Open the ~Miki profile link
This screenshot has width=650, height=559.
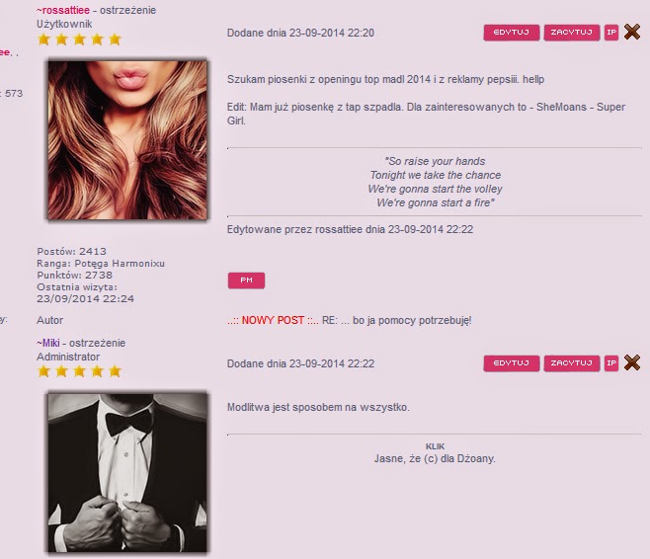[x=48, y=343]
